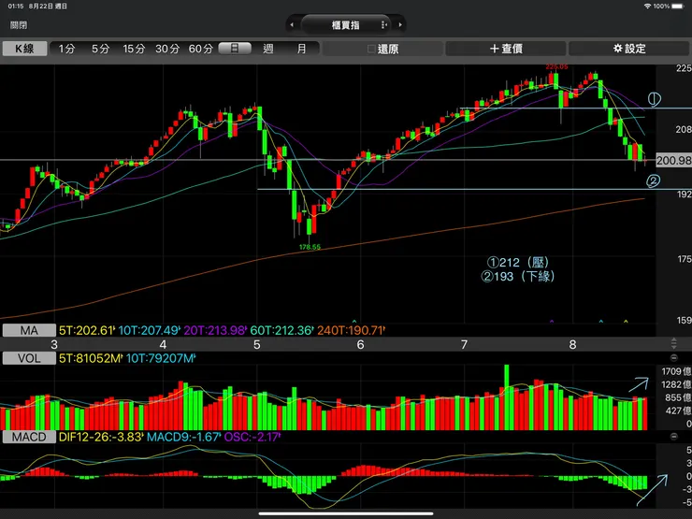Viewport: 692px width, 519px height.
Task: Collapse the VOL panel with minus icon
Action: tap(674, 357)
